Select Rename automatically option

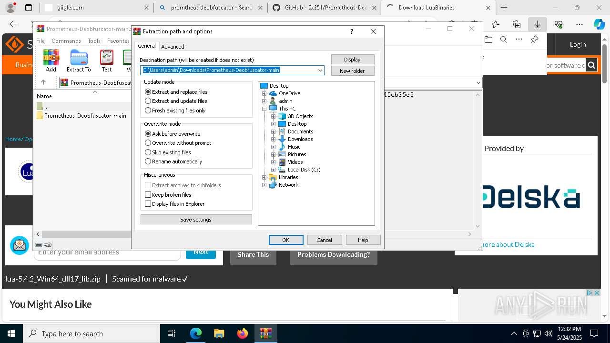(173, 161)
